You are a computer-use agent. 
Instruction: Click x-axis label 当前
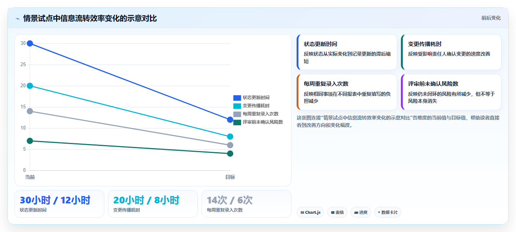pos(30,177)
